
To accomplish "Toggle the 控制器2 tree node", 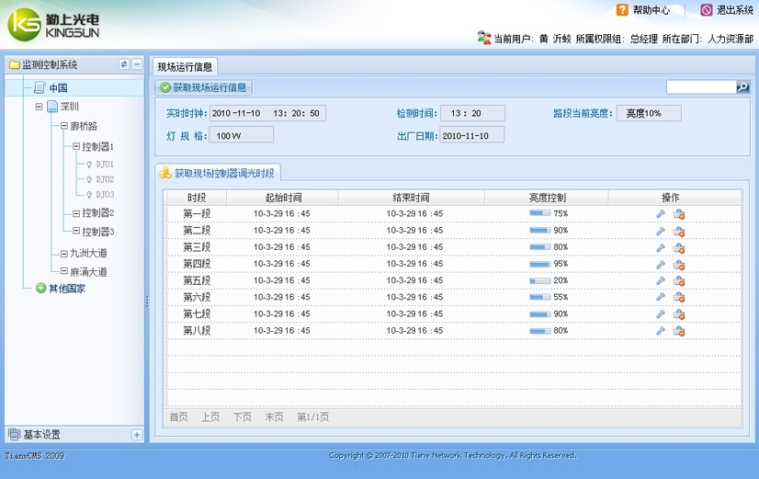I will point(75,212).
